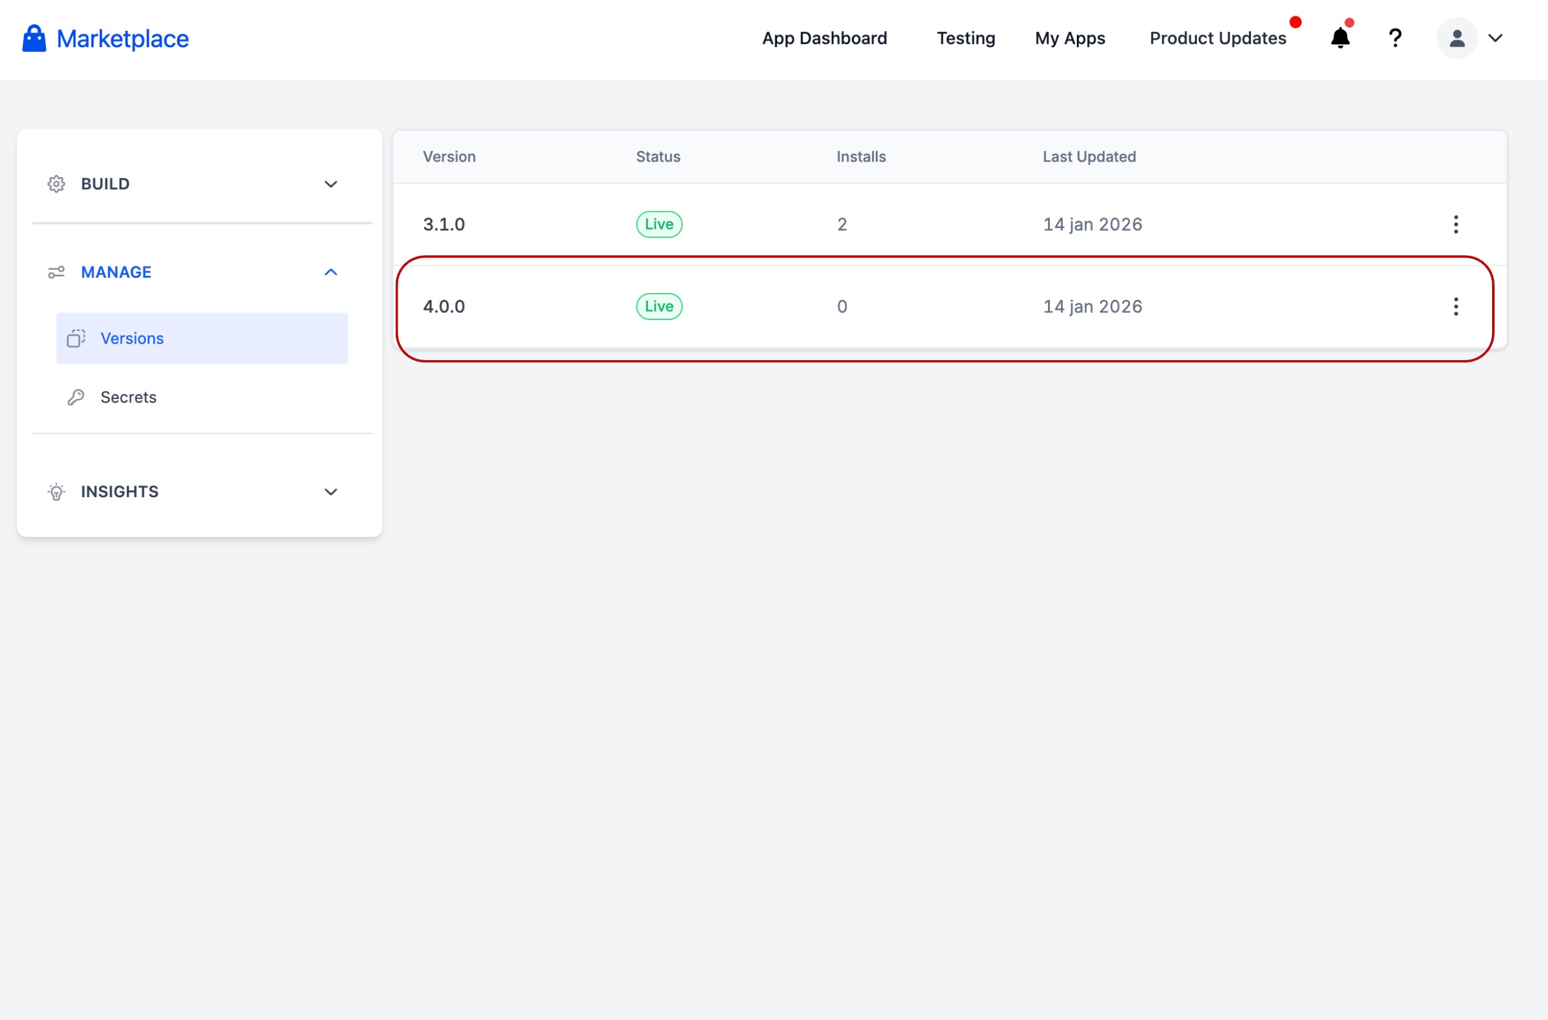The image size is (1548, 1020).
Task: Open the account dropdown arrow
Action: pyautogui.click(x=1495, y=38)
